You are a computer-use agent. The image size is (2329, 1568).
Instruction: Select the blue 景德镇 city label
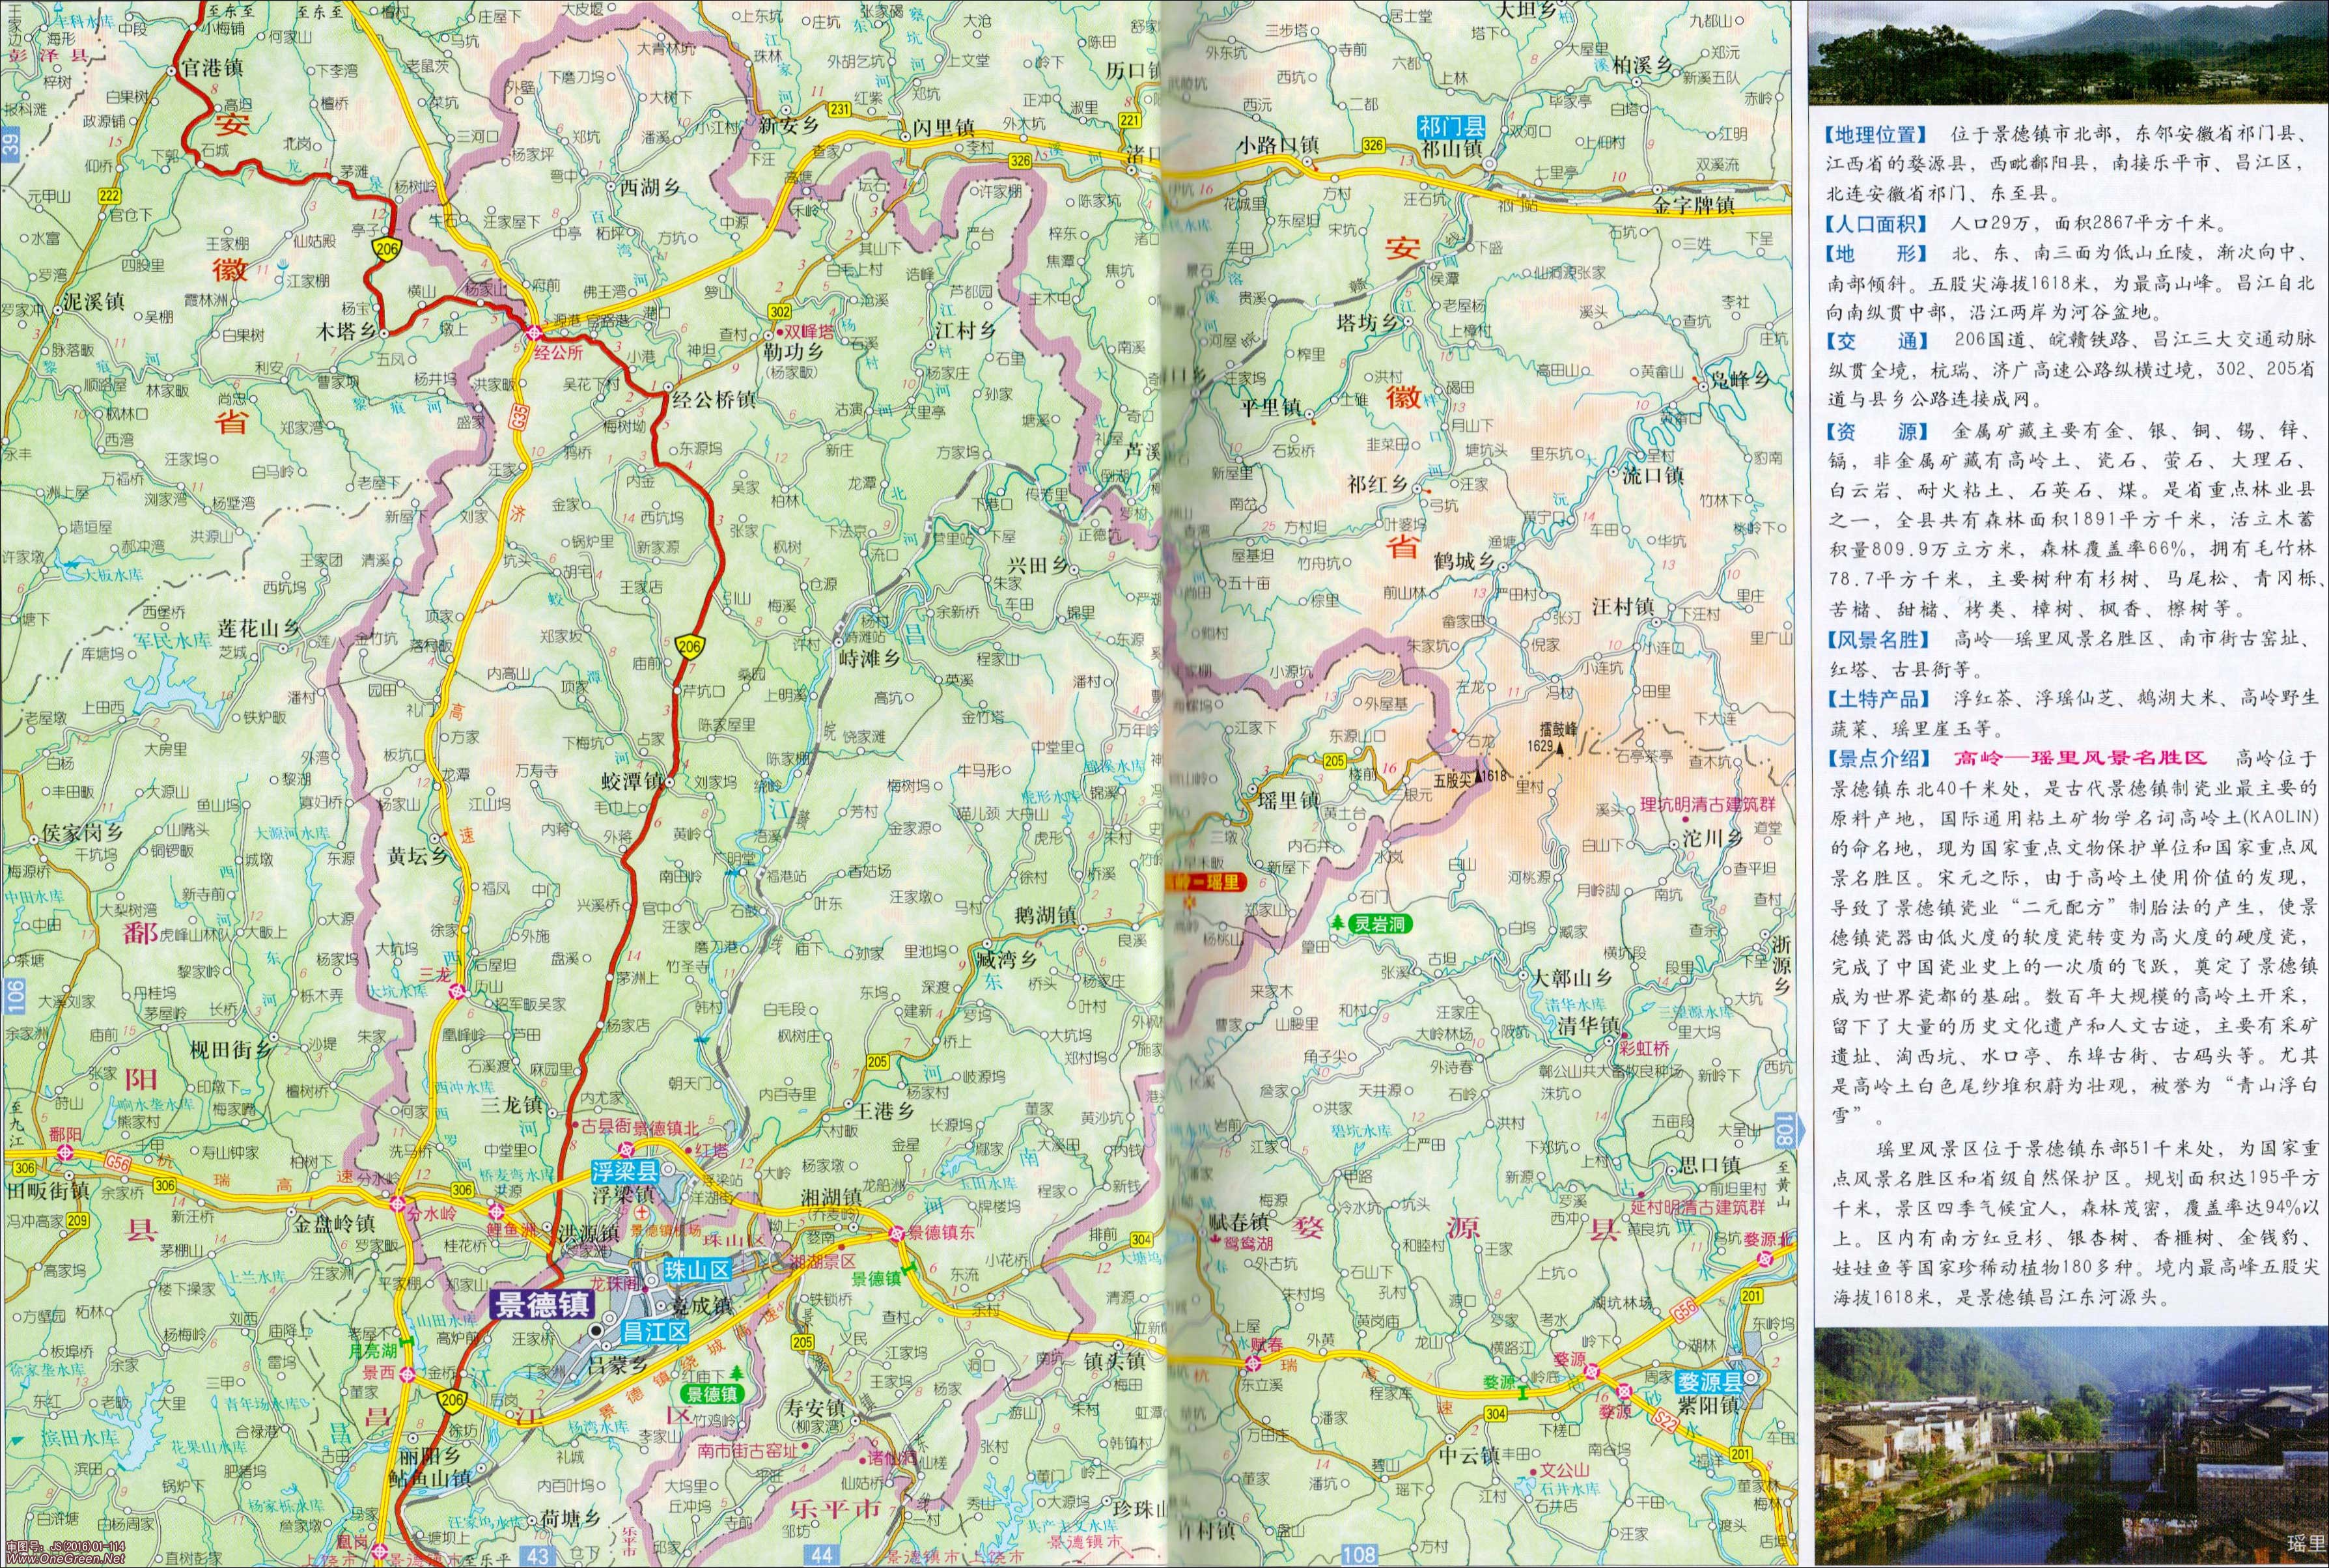542,1305
